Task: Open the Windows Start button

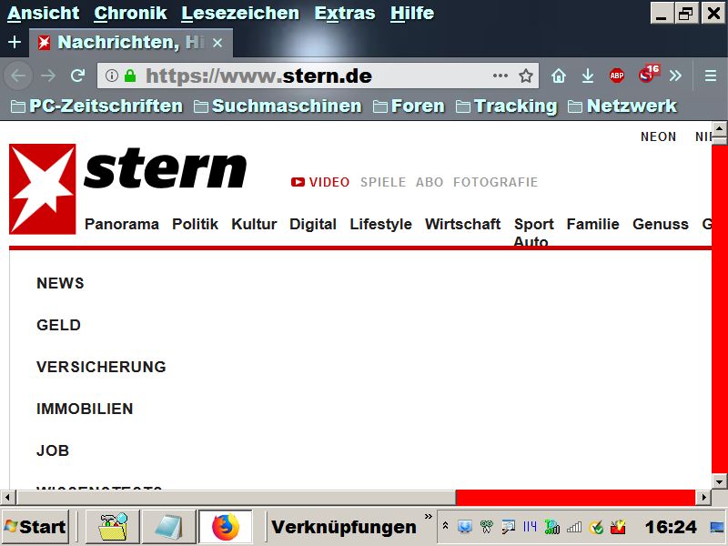Action: pos(35,527)
